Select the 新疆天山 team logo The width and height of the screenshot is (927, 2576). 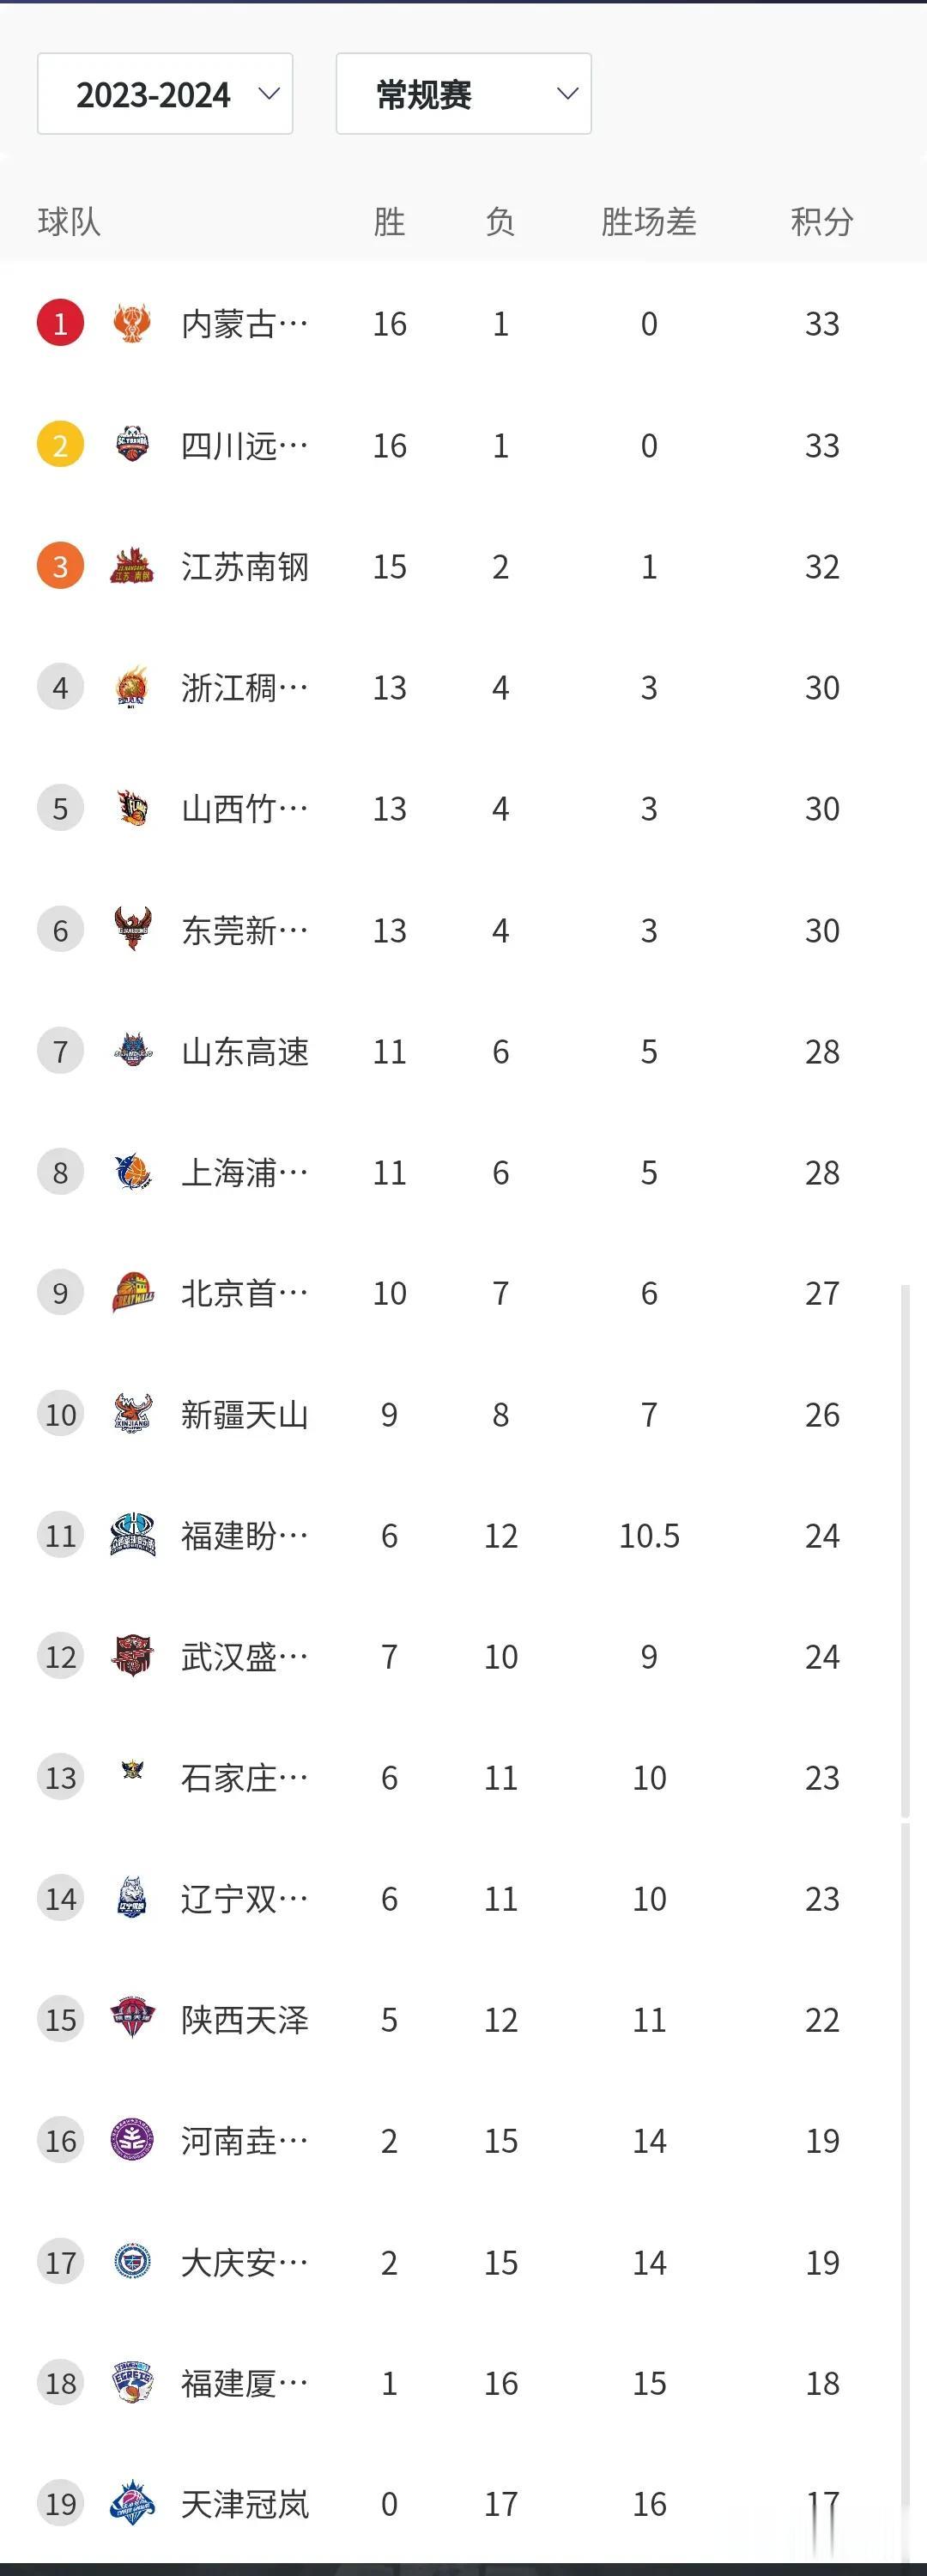(x=132, y=1414)
